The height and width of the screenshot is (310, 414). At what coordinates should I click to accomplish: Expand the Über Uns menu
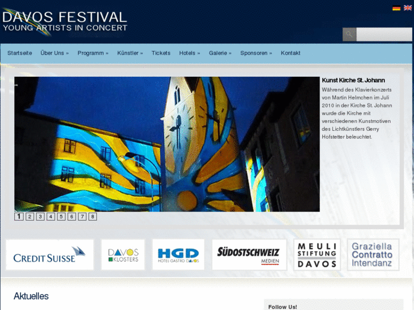[55, 53]
